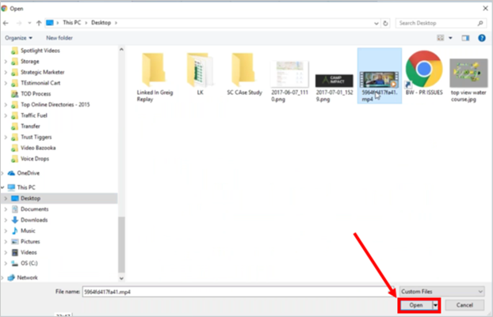Click the arrow beside the Open button
The width and height of the screenshot is (493, 317).
(434, 304)
